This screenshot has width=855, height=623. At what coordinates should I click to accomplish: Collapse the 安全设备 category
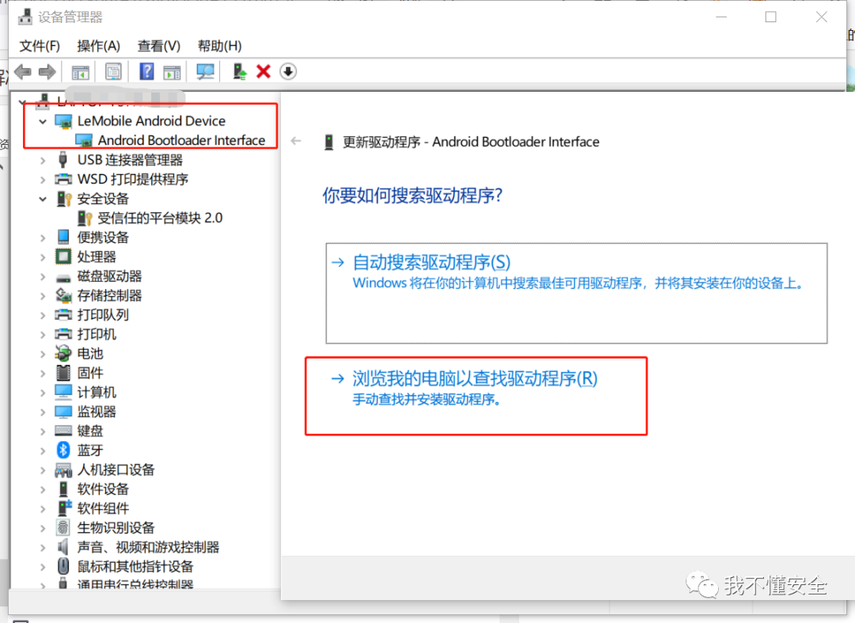click(x=43, y=199)
